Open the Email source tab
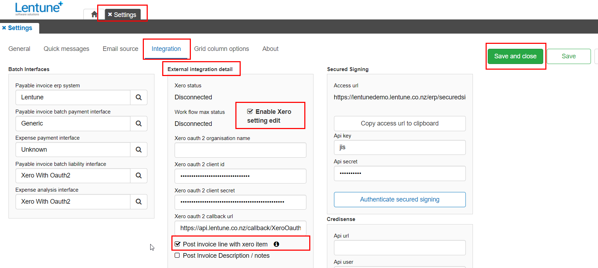The width and height of the screenshot is (598, 268). pyautogui.click(x=121, y=49)
